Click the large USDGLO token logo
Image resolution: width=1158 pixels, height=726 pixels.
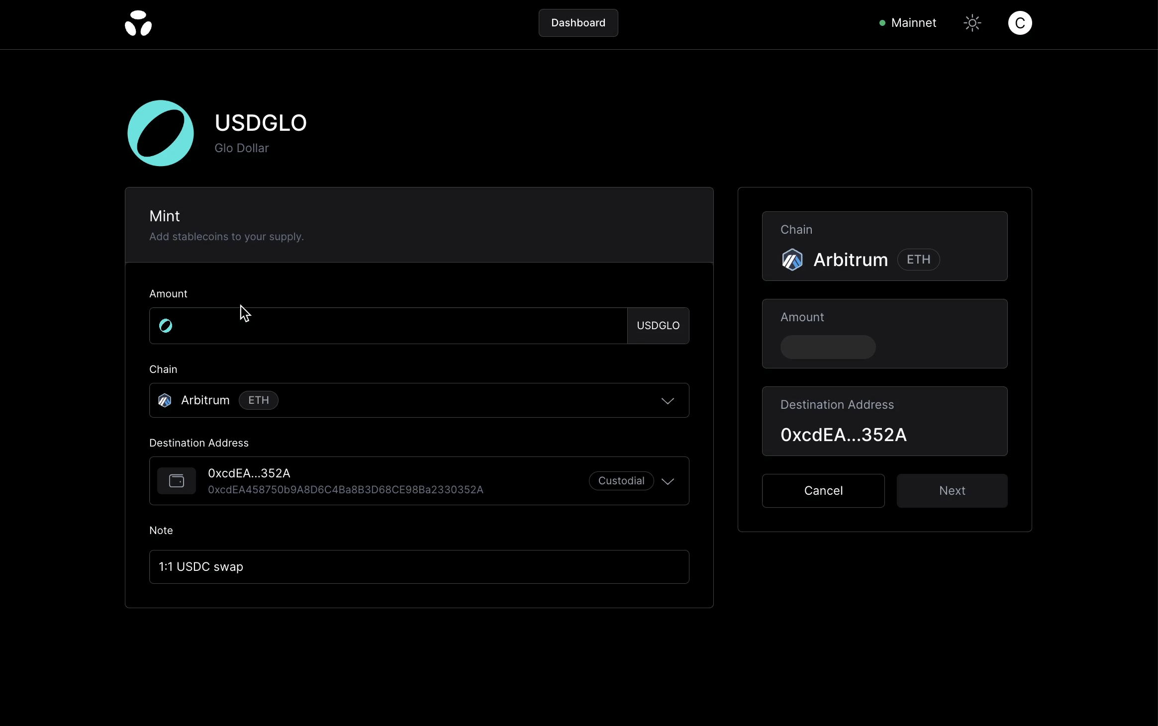(x=161, y=133)
